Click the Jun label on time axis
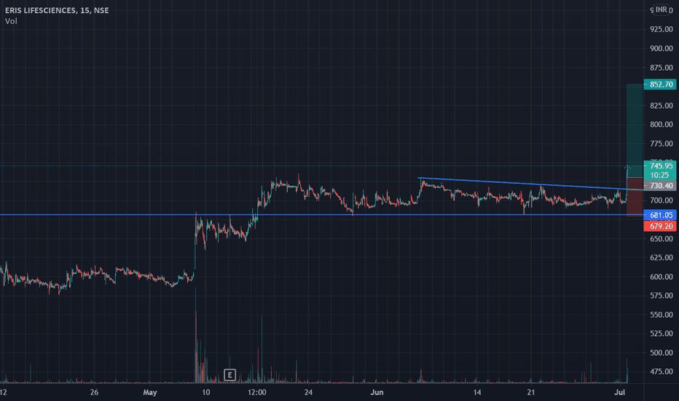679x401 pixels. [x=377, y=392]
